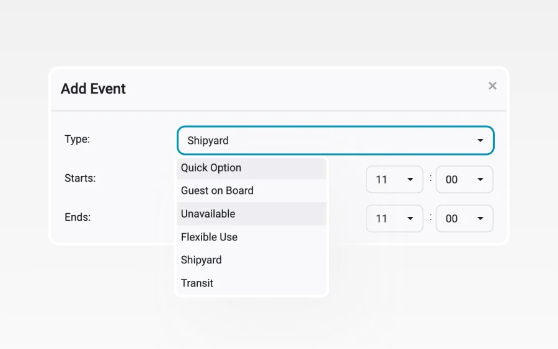The width and height of the screenshot is (558, 349).
Task: Select Quick Option from the type list
Action: (251, 168)
